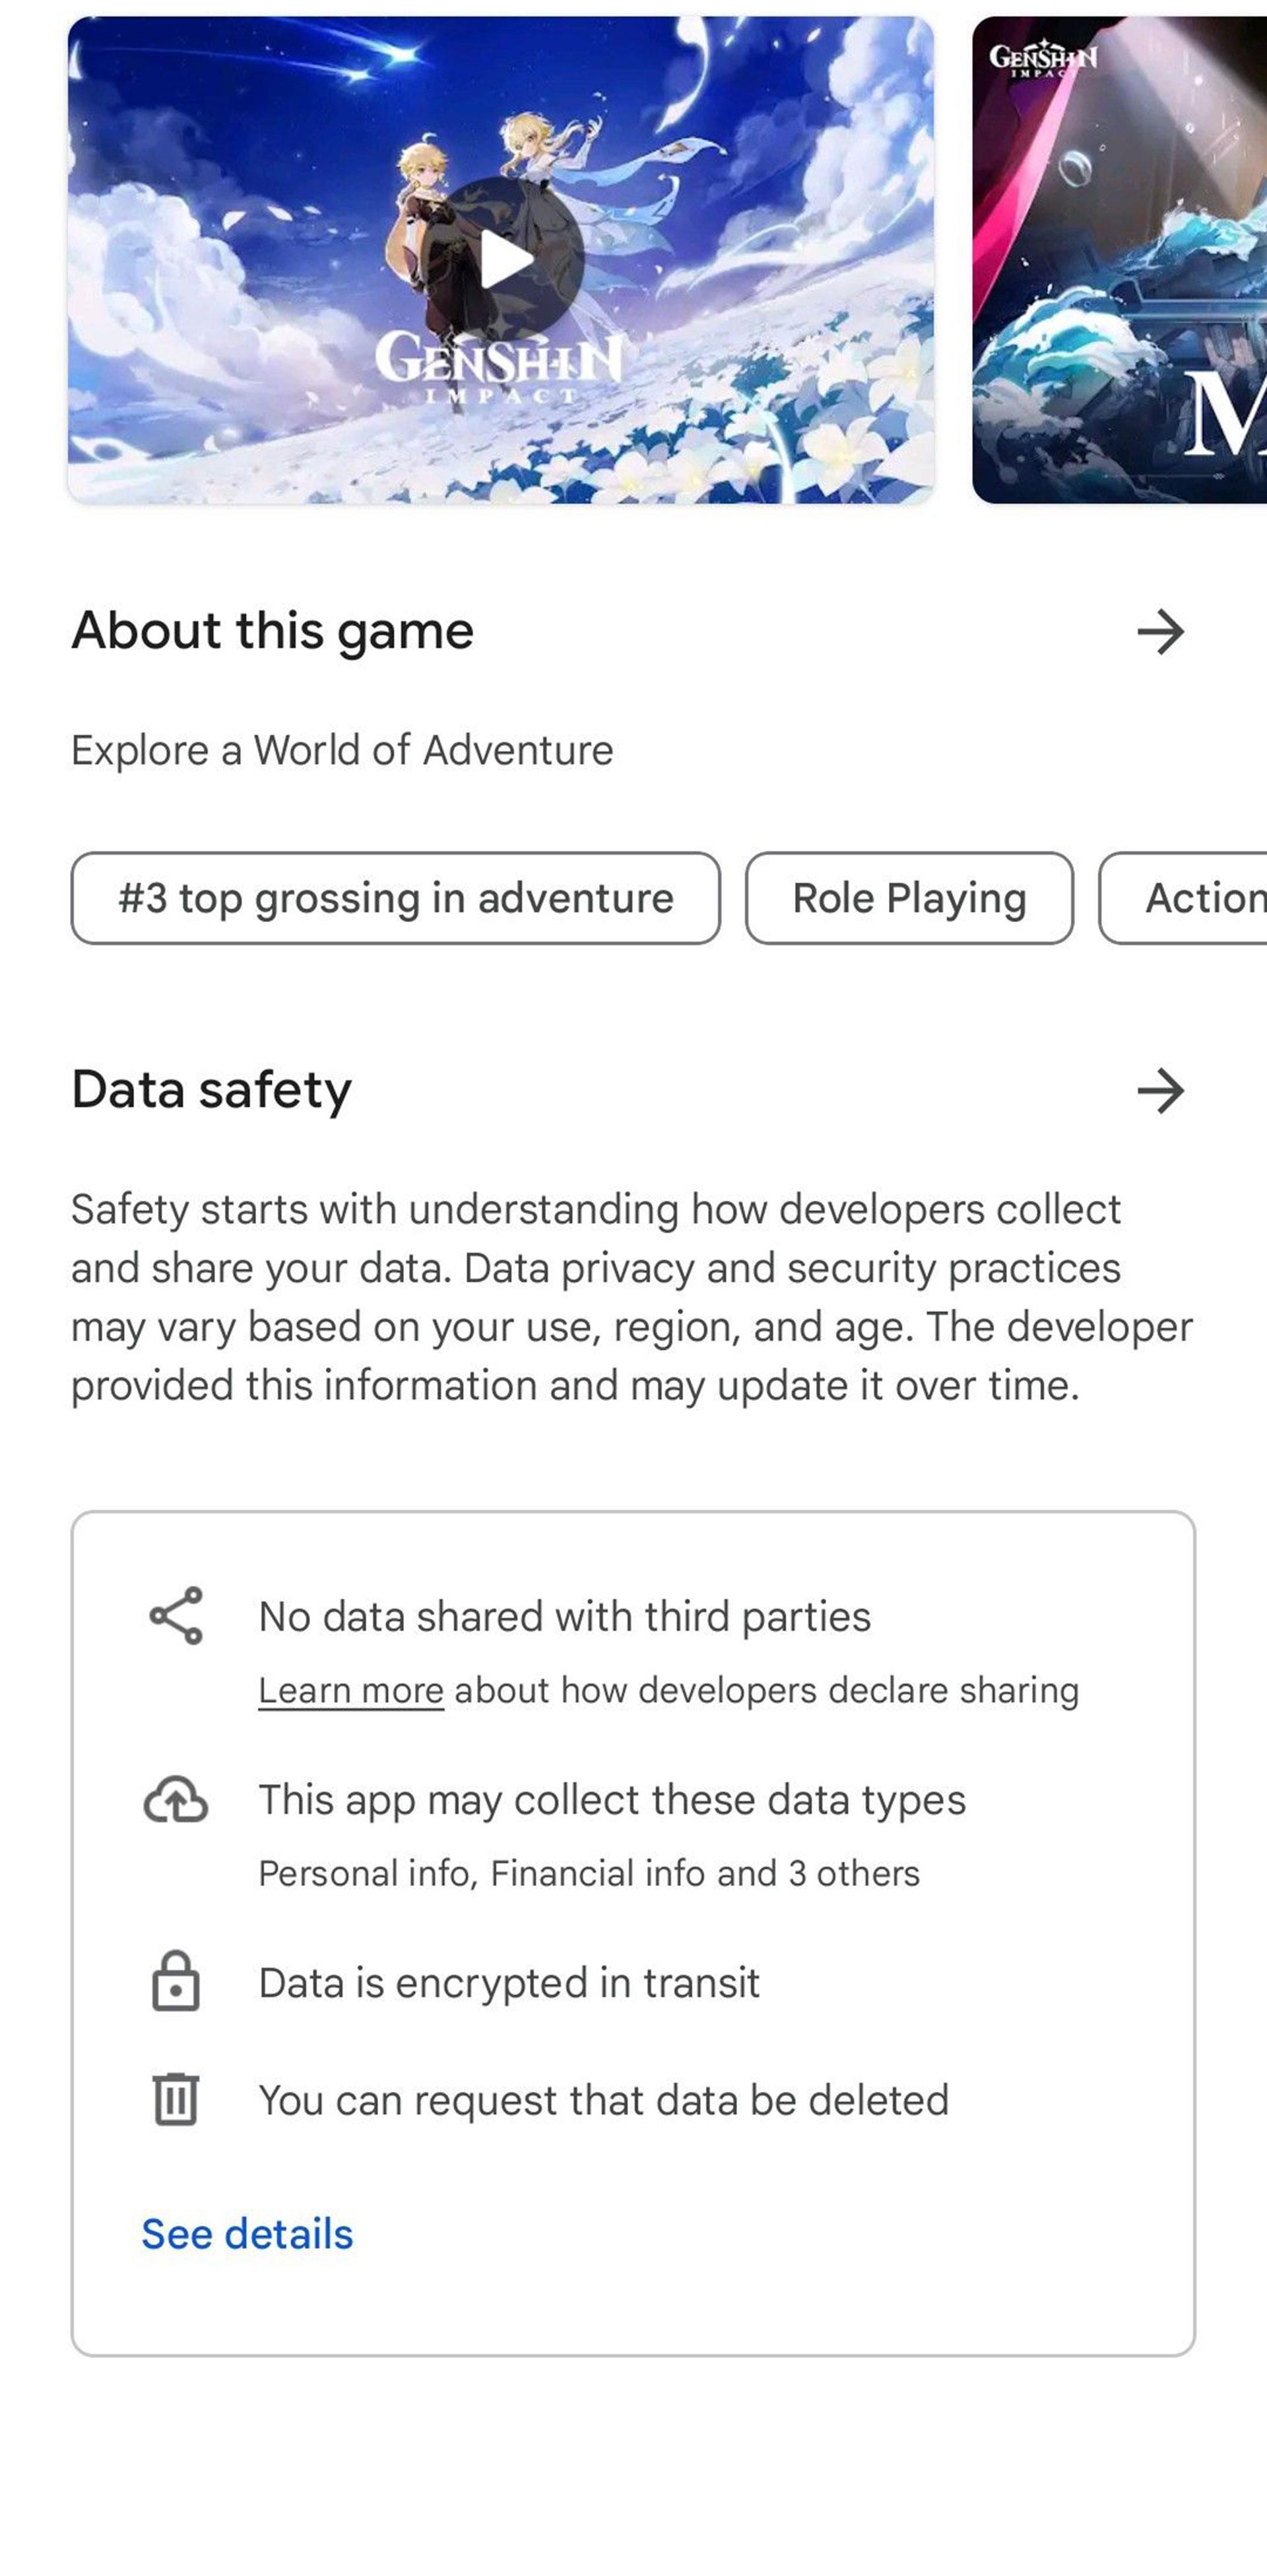
Task: Select the Action tag chip
Action: (1183, 898)
